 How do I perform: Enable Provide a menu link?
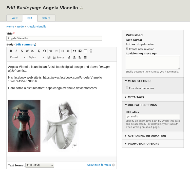[x=127, y=88]
